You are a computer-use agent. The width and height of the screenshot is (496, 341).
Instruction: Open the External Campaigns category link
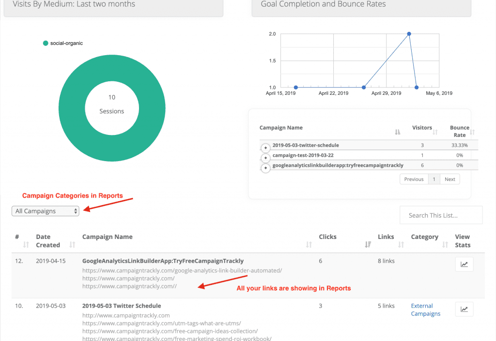coord(425,310)
